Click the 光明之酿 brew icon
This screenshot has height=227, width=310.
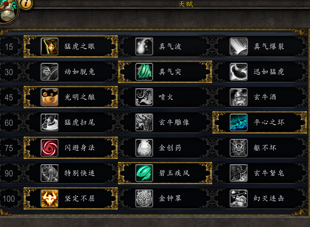[49, 97]
